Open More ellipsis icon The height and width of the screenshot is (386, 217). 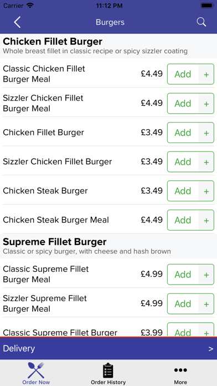(x=180, y=370)
